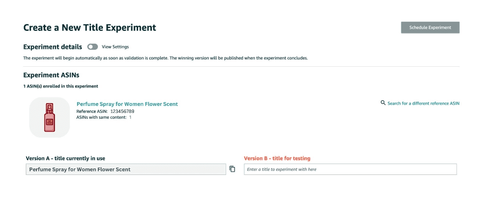
Task: Click the Version A current title field
Action: coord(126,169)
